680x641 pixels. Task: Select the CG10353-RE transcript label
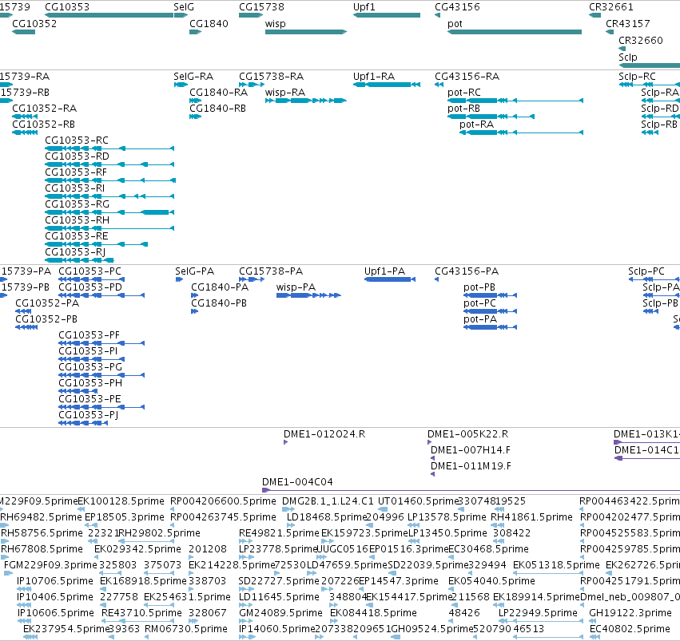click(x=77, y=236)
